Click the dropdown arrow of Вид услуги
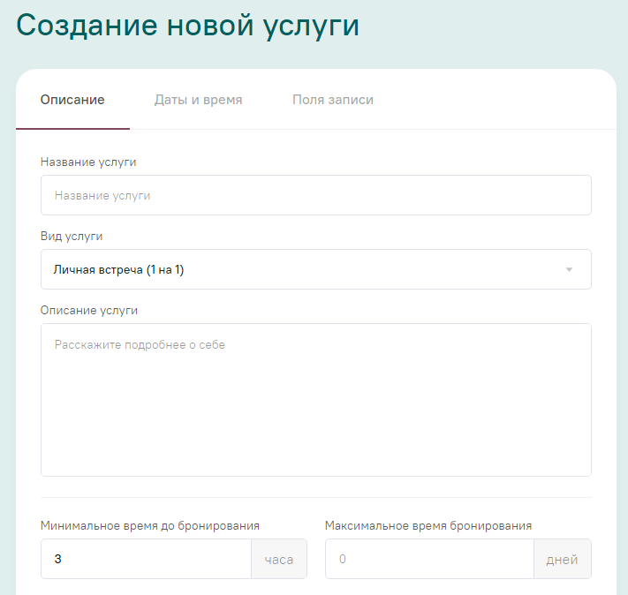The image size is (628, 595). point(569,269)
